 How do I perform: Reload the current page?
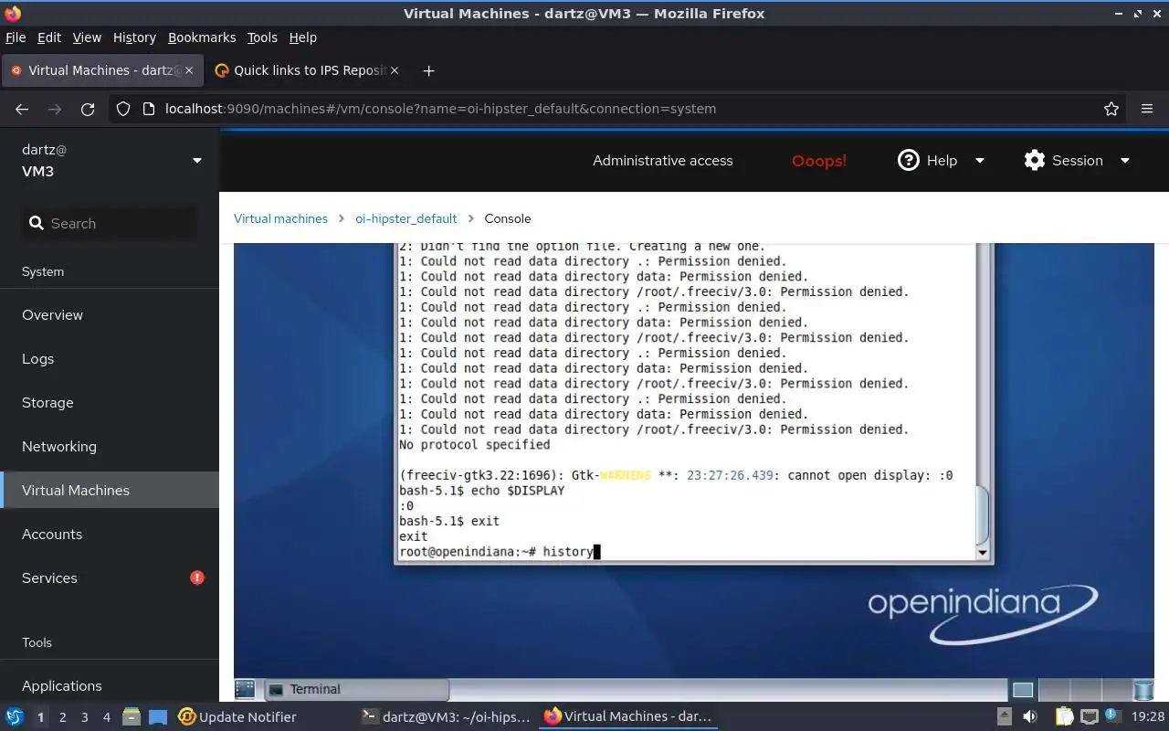click(88, 109)
